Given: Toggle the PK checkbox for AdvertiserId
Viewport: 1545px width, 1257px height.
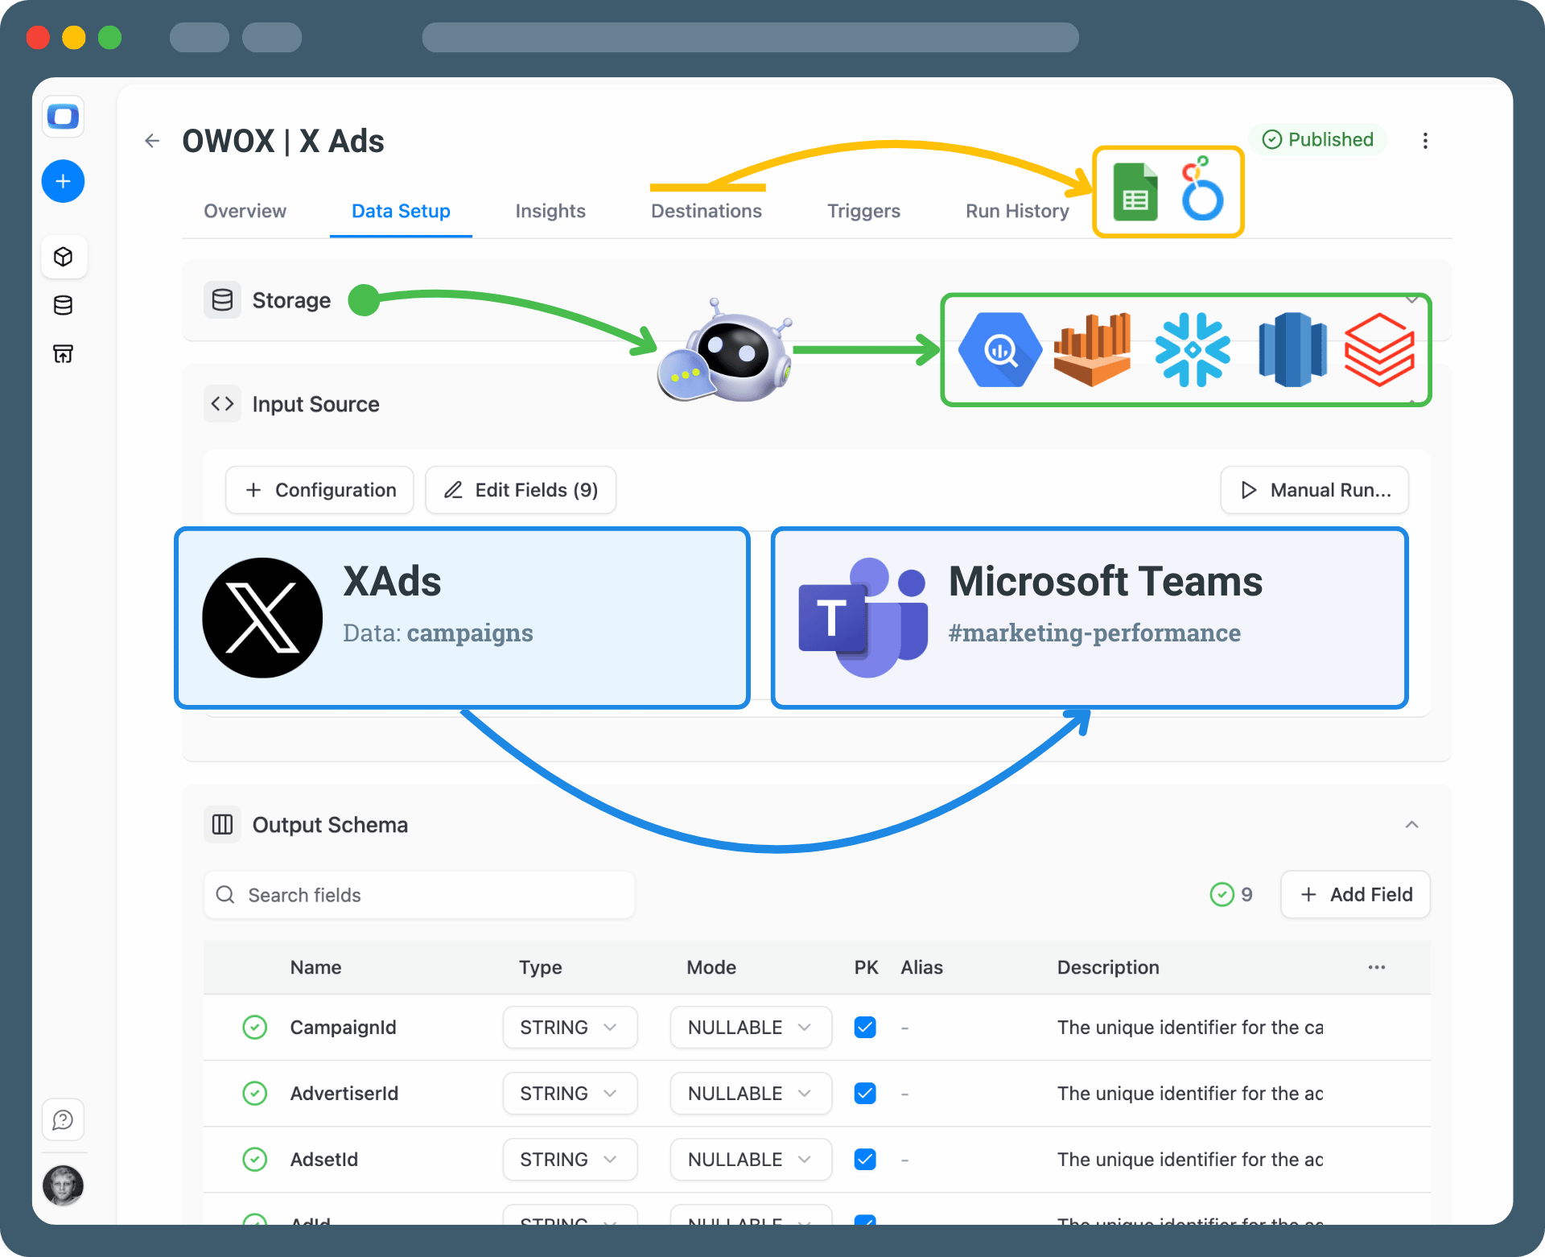Looking at the screenshot, I should pos(865,1094).
